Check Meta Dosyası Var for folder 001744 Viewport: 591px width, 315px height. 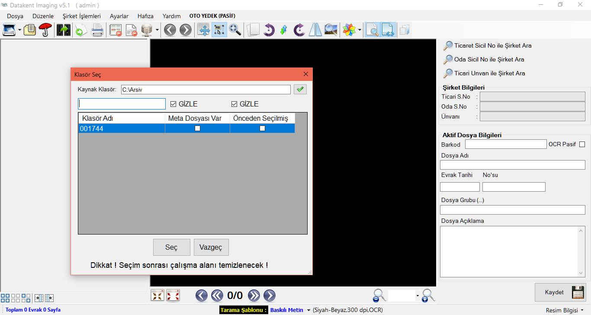pos(197,129)
